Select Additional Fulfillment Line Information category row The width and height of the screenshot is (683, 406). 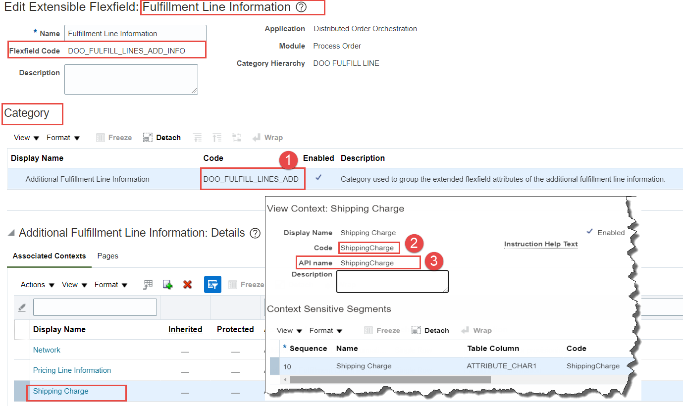click(x=345, y=179)
